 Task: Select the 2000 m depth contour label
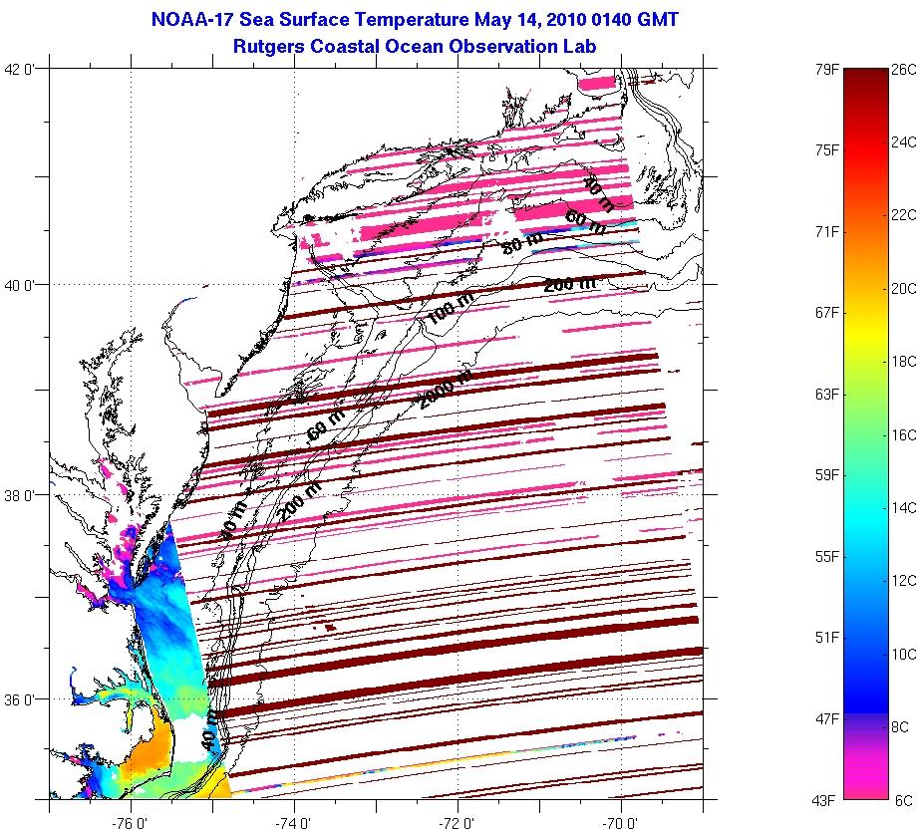point(445,390)
